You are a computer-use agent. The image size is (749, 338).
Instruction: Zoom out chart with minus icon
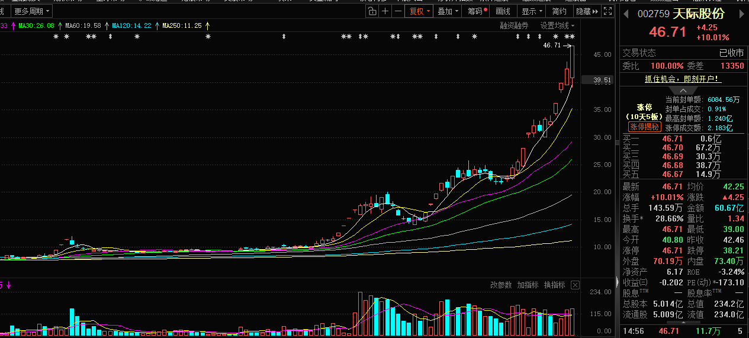click(398, 11)
